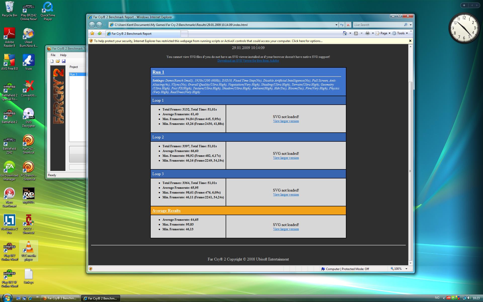
Task: Click the IE forward arrow button
Action: coord(99,25)
